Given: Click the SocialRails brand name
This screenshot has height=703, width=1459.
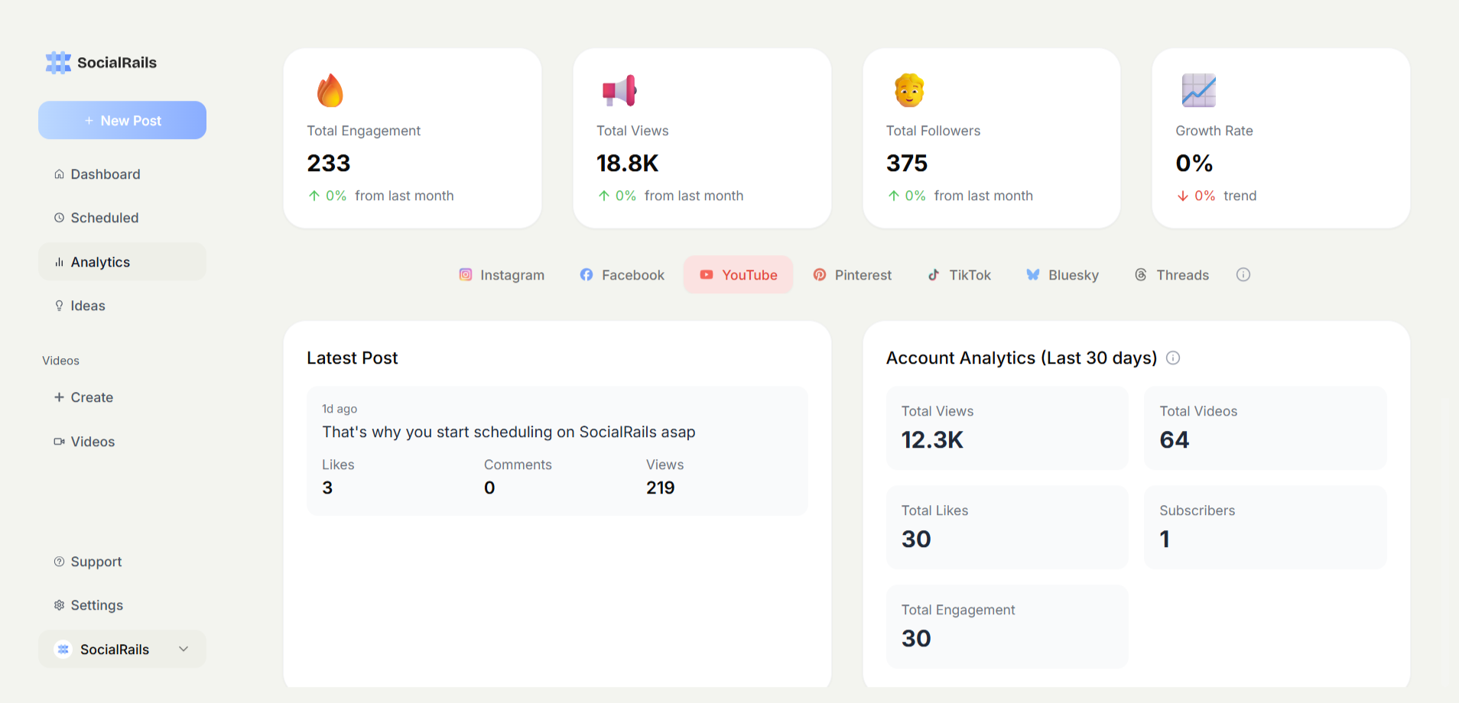Looking at the screenshot, I should pos(117,63).
